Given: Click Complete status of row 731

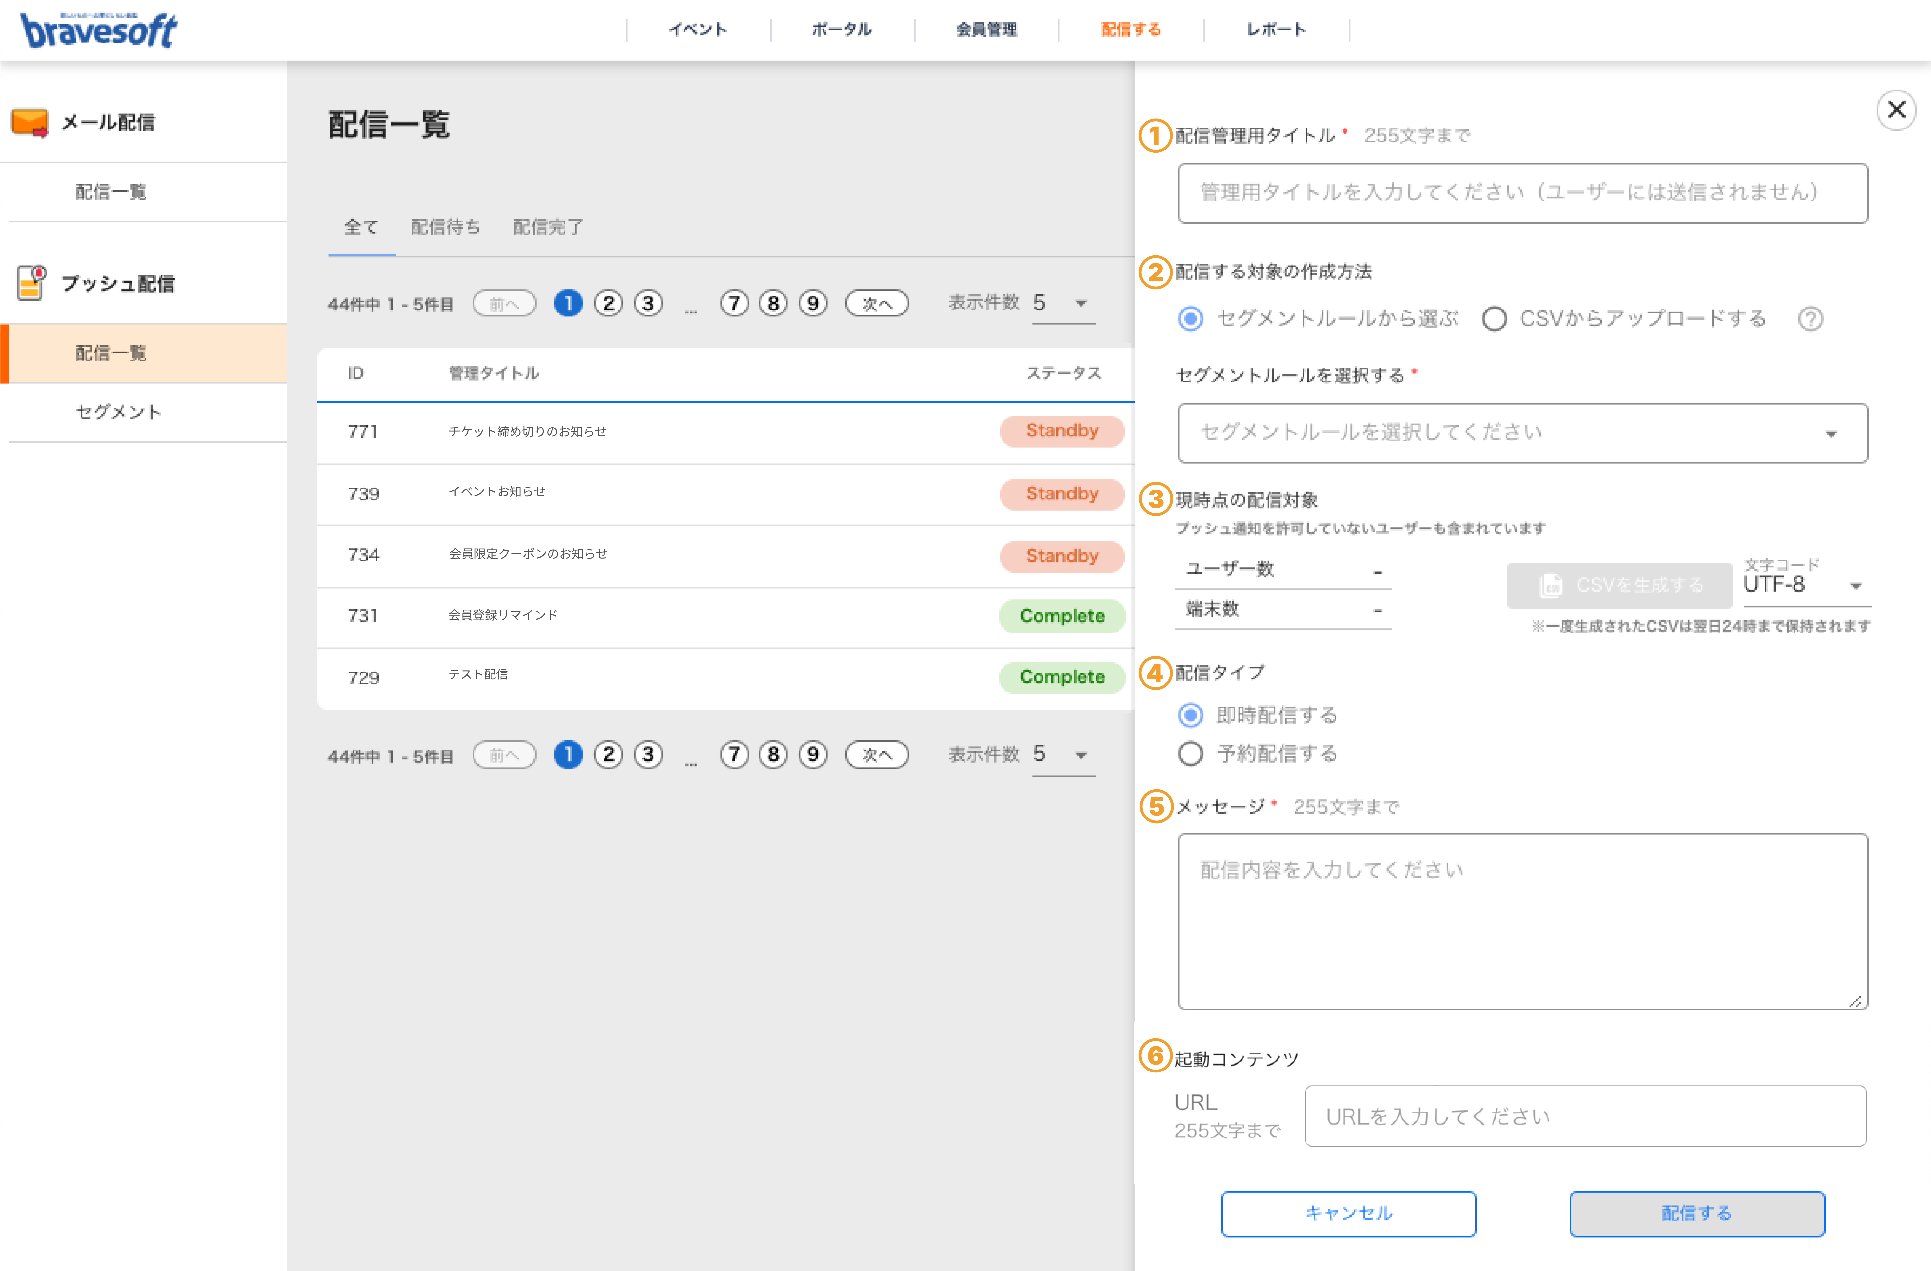Looking at the screenshot, I should pos(1062,616).
